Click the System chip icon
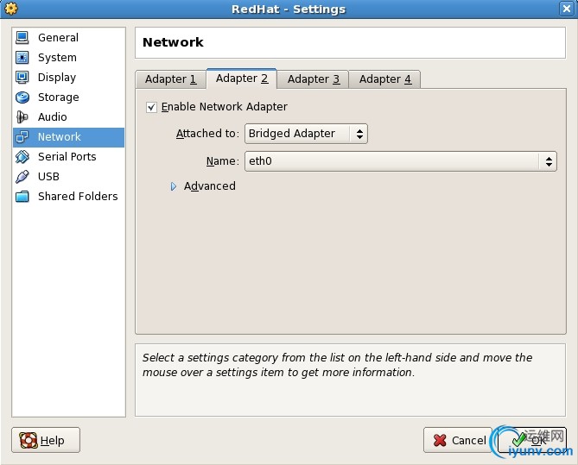Screen dimensions: 578x465 pyautogui.click(x=22, y=58)
